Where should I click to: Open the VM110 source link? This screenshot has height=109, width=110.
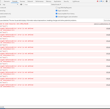tap(108, 41)
